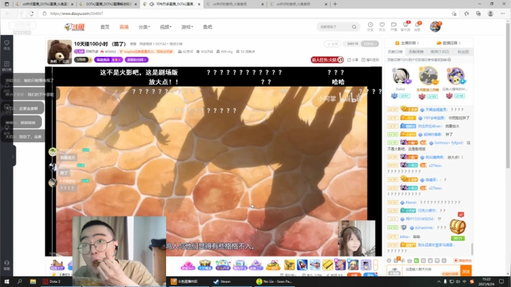Click the emoji smiley icon above chat input
The image size is (511, 287).
(389, 260)
